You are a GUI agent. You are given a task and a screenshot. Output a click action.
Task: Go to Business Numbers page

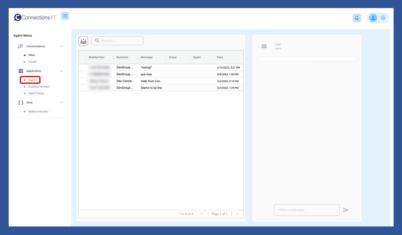coord(39,87)
